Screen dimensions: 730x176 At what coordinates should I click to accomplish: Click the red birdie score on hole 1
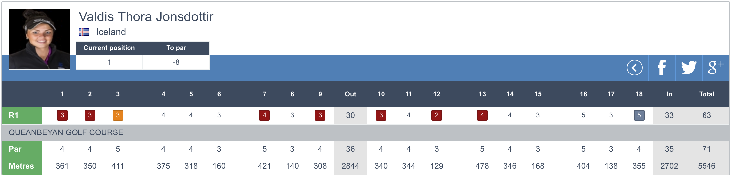click(62, 115)
